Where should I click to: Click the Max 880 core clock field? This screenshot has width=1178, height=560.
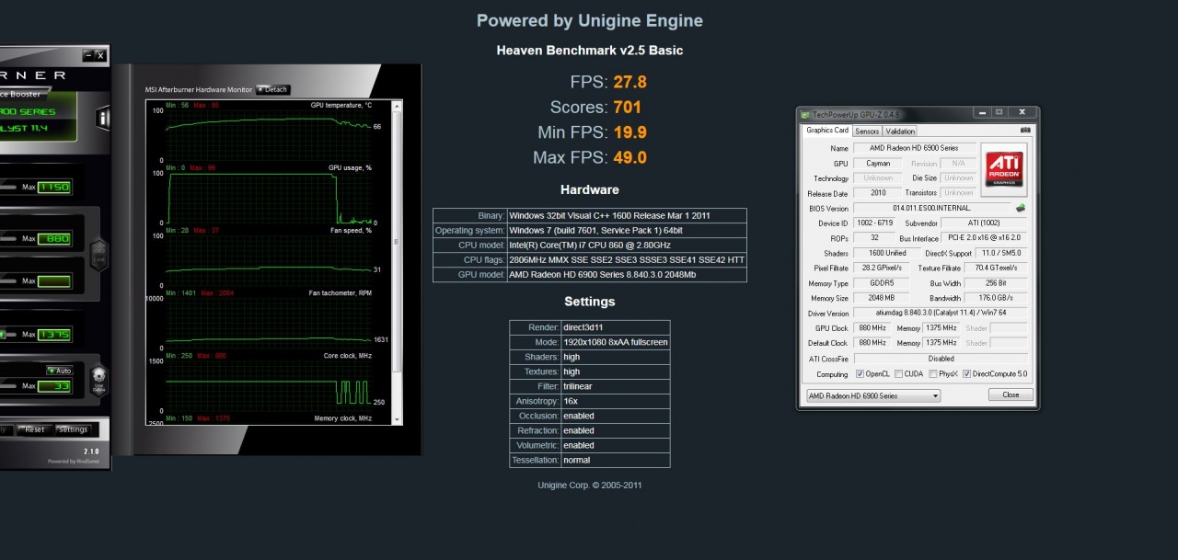tap(54, 239)
